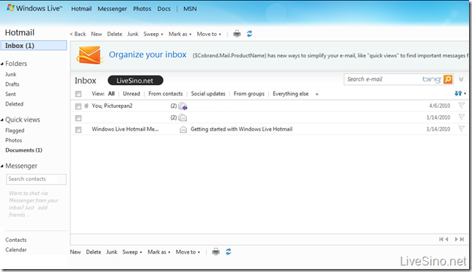
Task: Open Calendar link in sidebar
Action: tap(16, 250)
